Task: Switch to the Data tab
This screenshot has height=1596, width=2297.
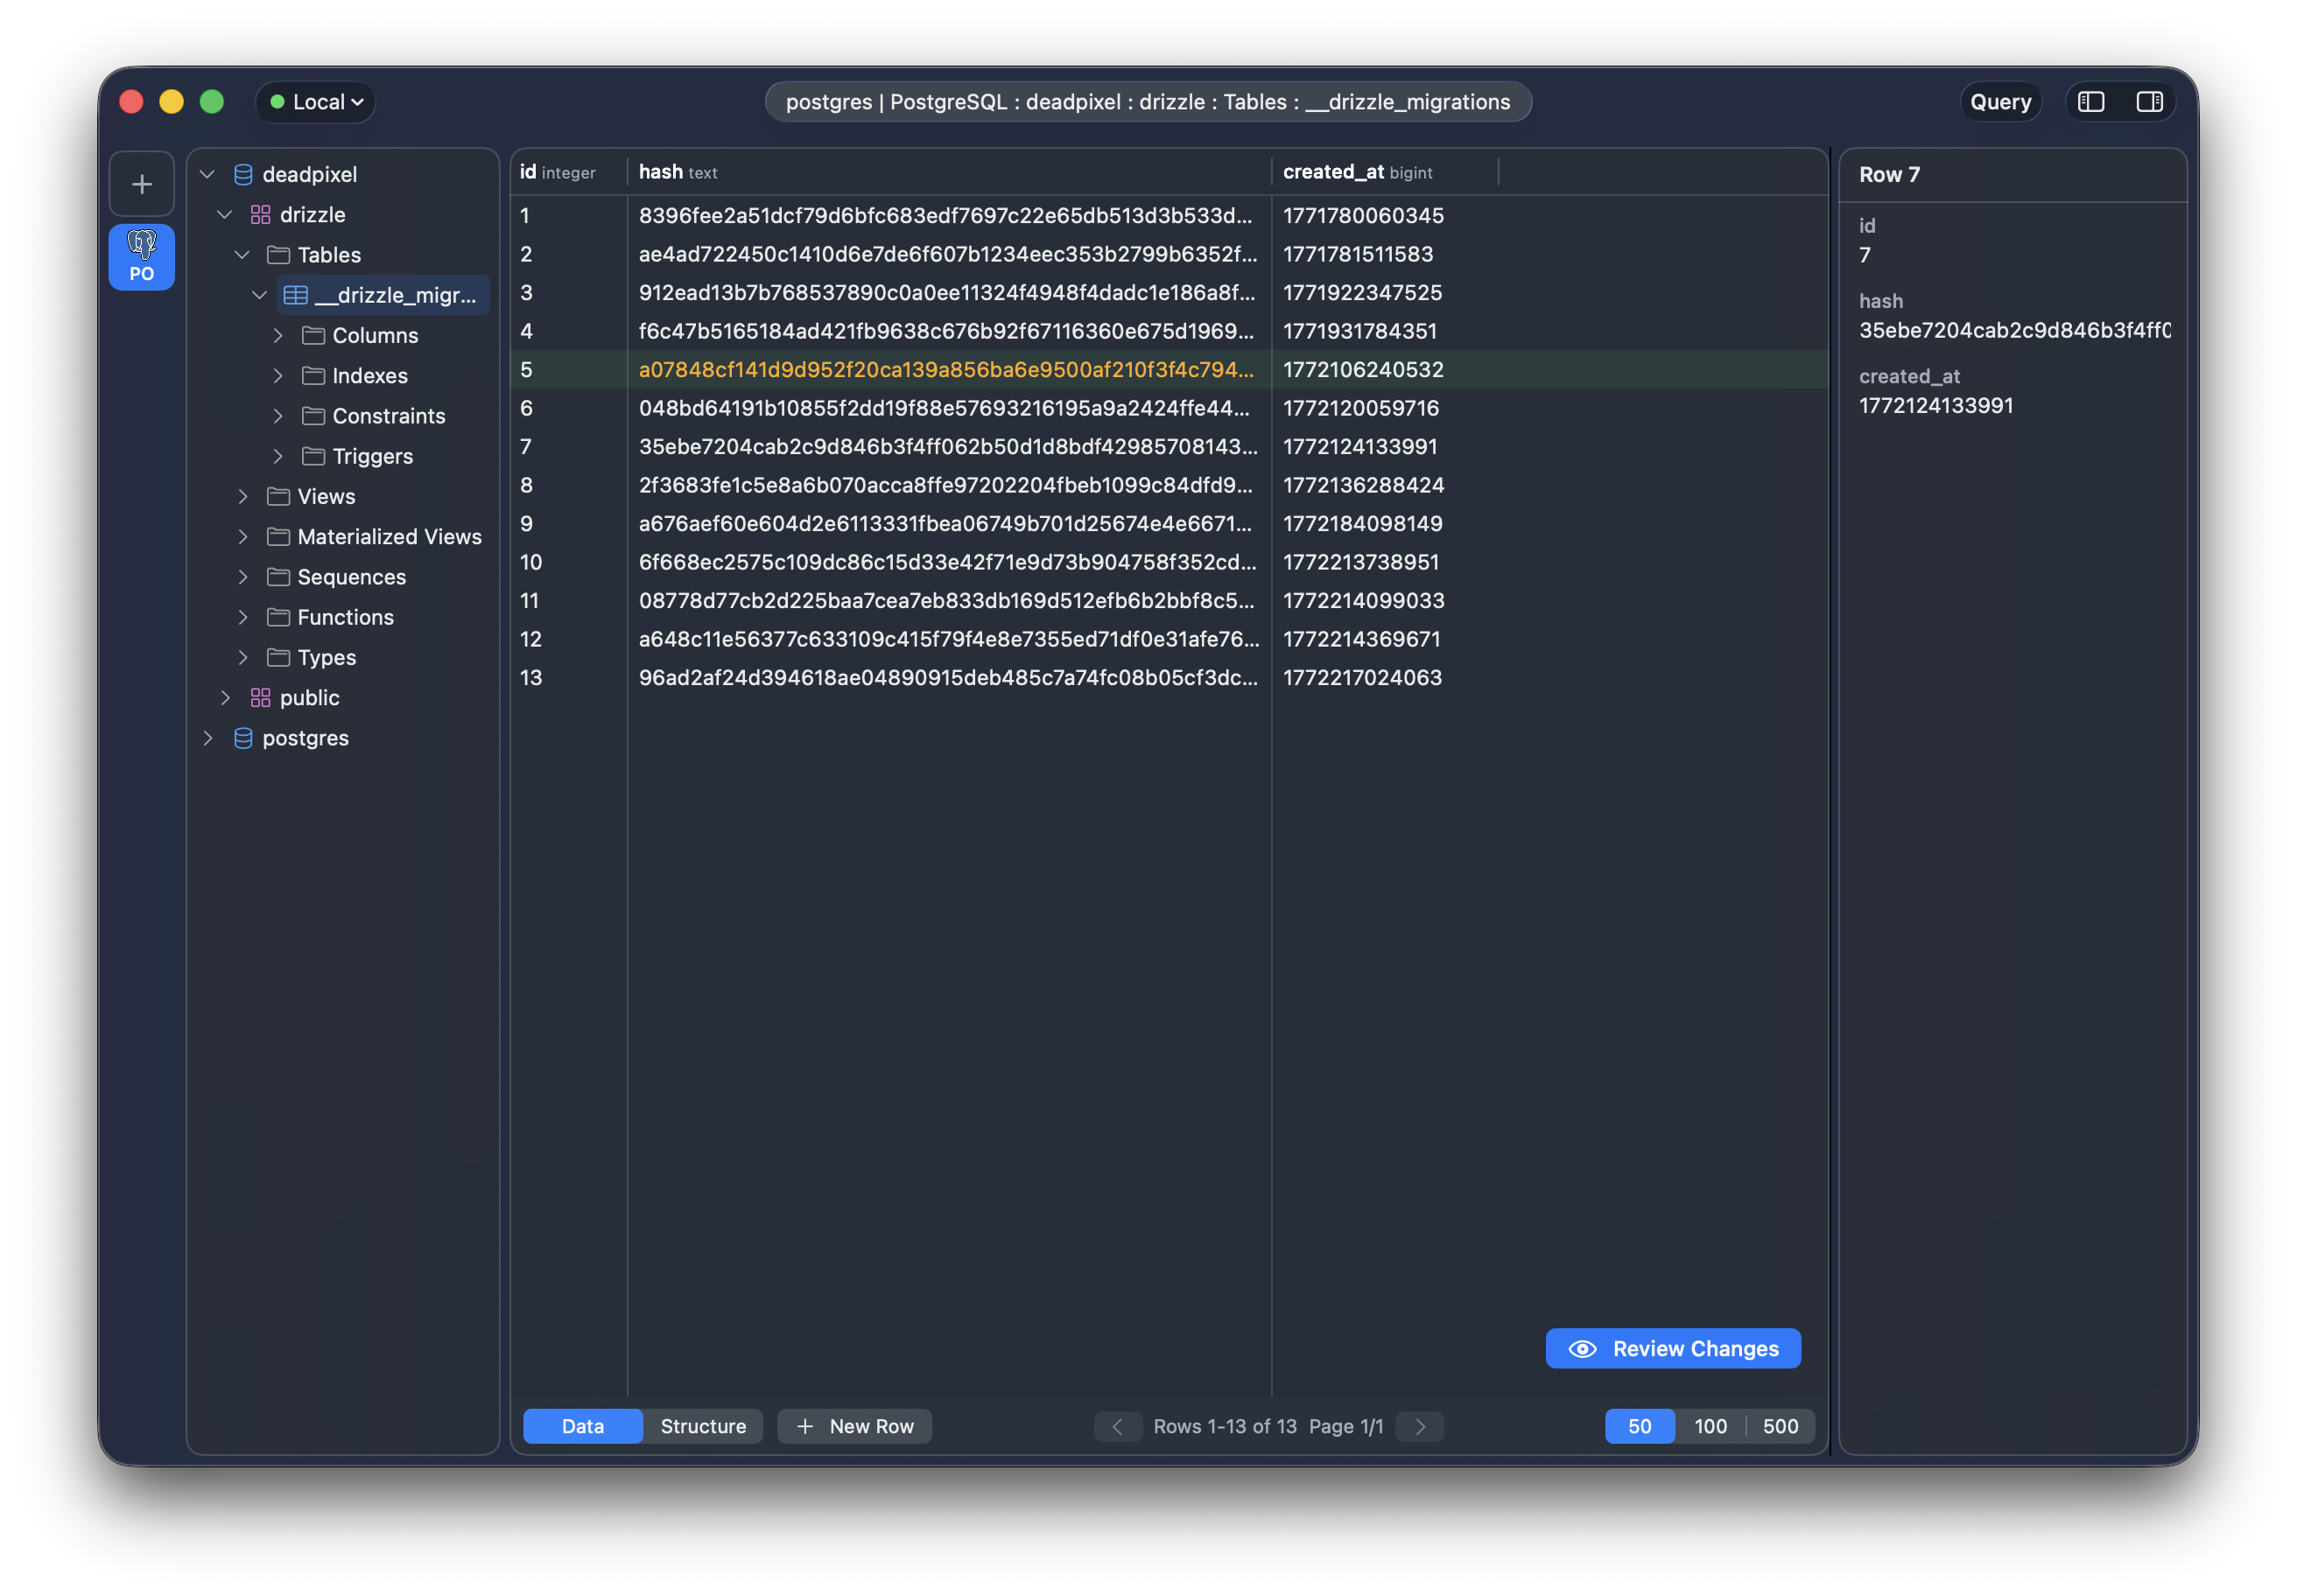Action: pyautogui.click(x=582, y=1426)
